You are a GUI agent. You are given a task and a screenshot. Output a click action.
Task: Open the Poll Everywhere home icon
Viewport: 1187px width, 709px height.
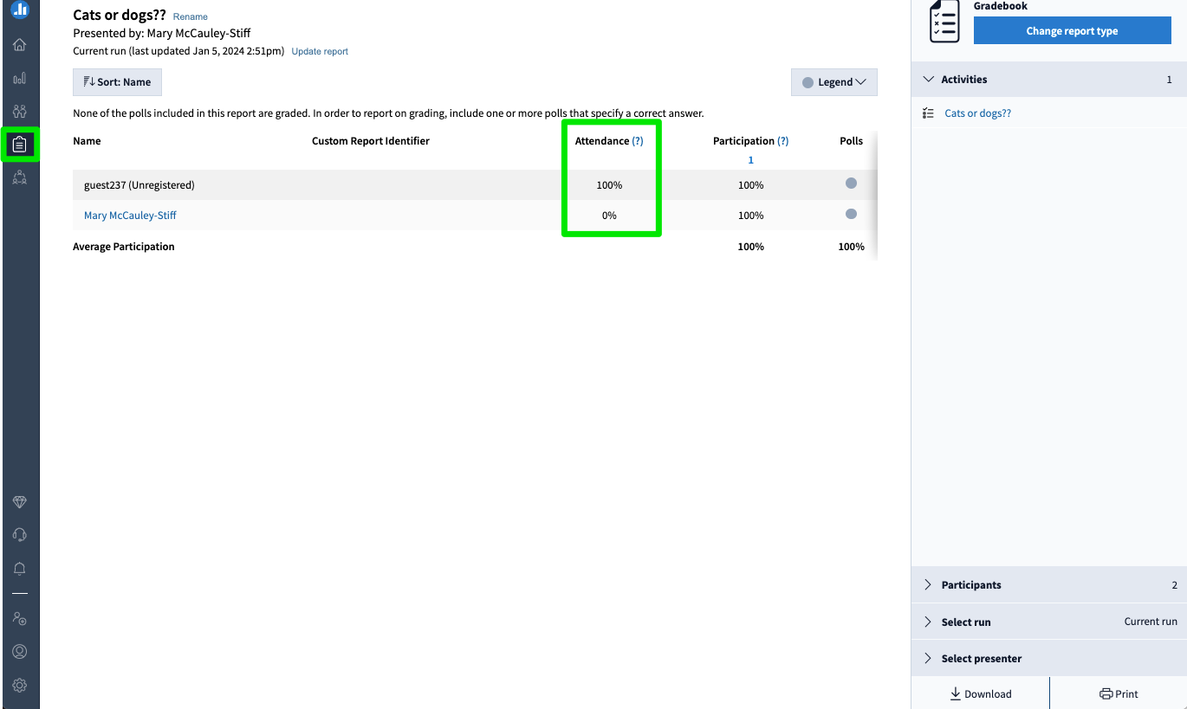(x=19, y=44)
